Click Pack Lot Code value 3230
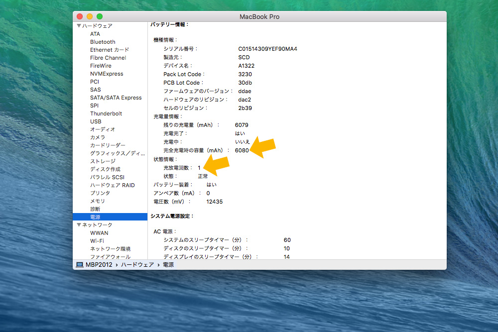The height and width of the screenshot is (332, 498). point(245,74)
